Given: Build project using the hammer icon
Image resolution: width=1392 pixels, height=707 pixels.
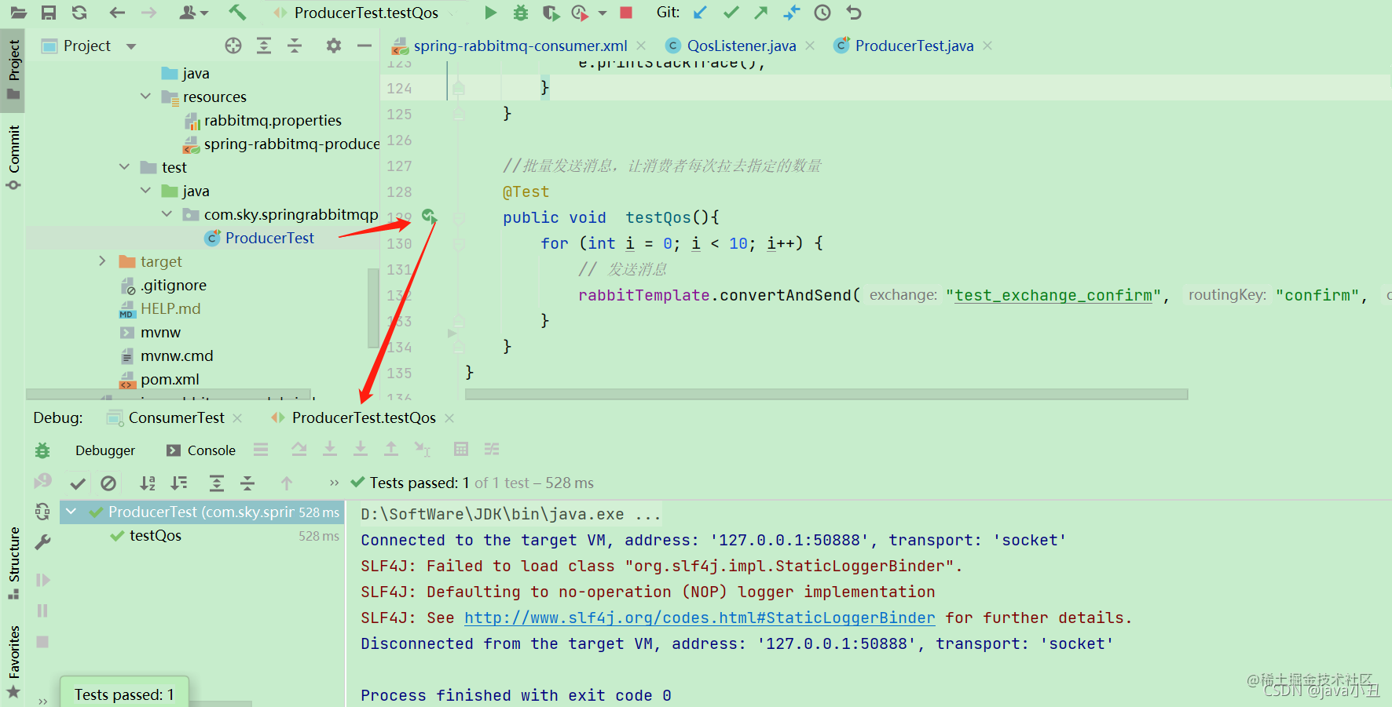Looking at the screenshot, I should (237, 13).
